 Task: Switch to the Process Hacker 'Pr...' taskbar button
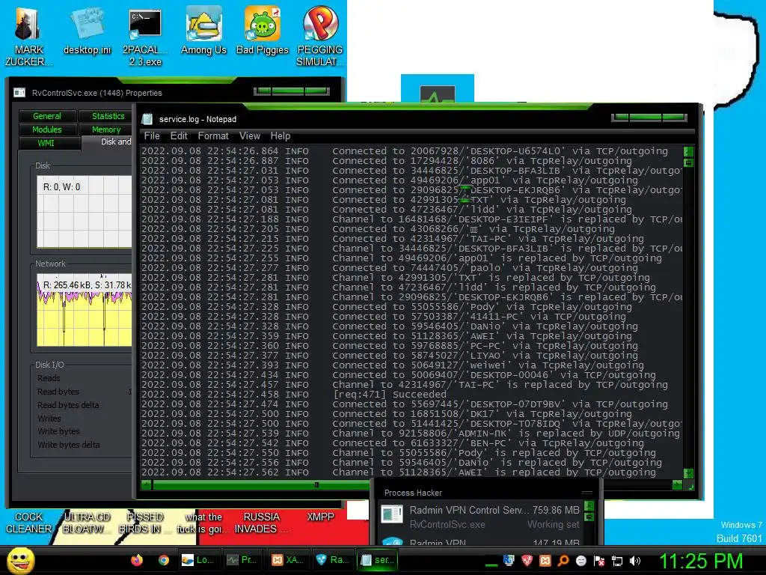point(242,560)
